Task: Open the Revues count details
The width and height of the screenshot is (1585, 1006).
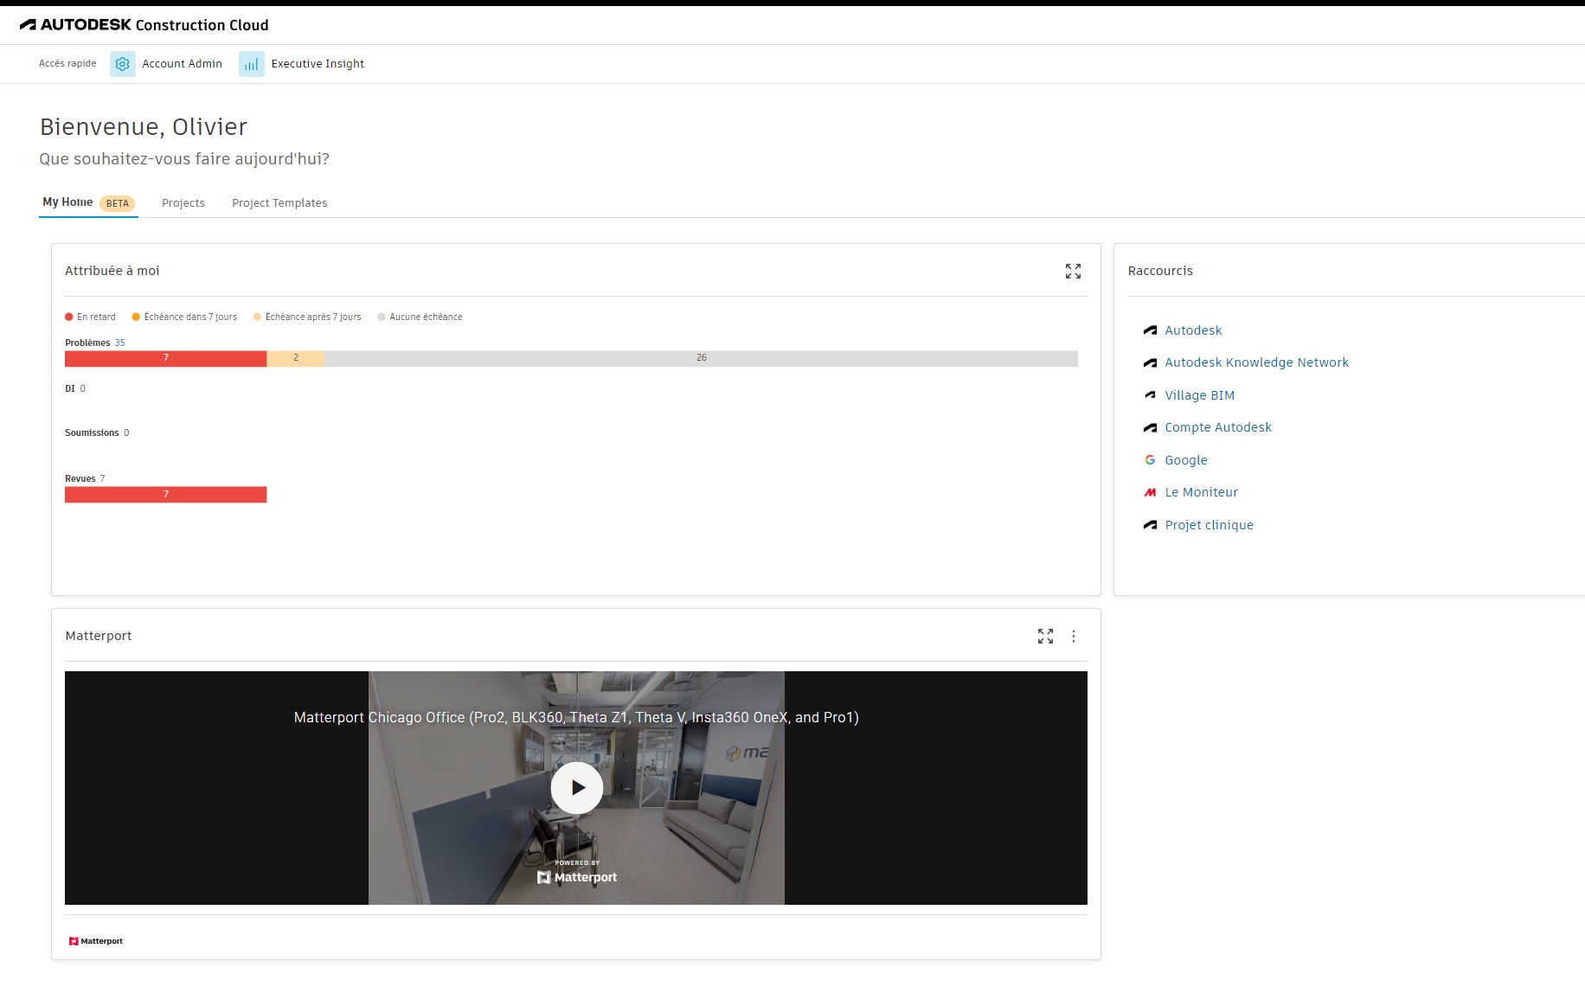Action: [x=102, y=478]
